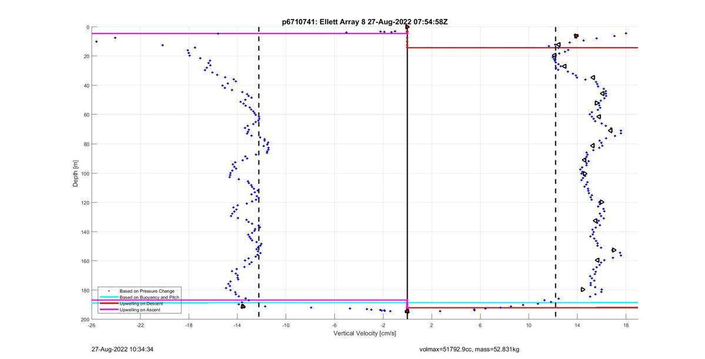Click the depth tick label '180'
The image size is (705, 359).
(x=85, y=290)
